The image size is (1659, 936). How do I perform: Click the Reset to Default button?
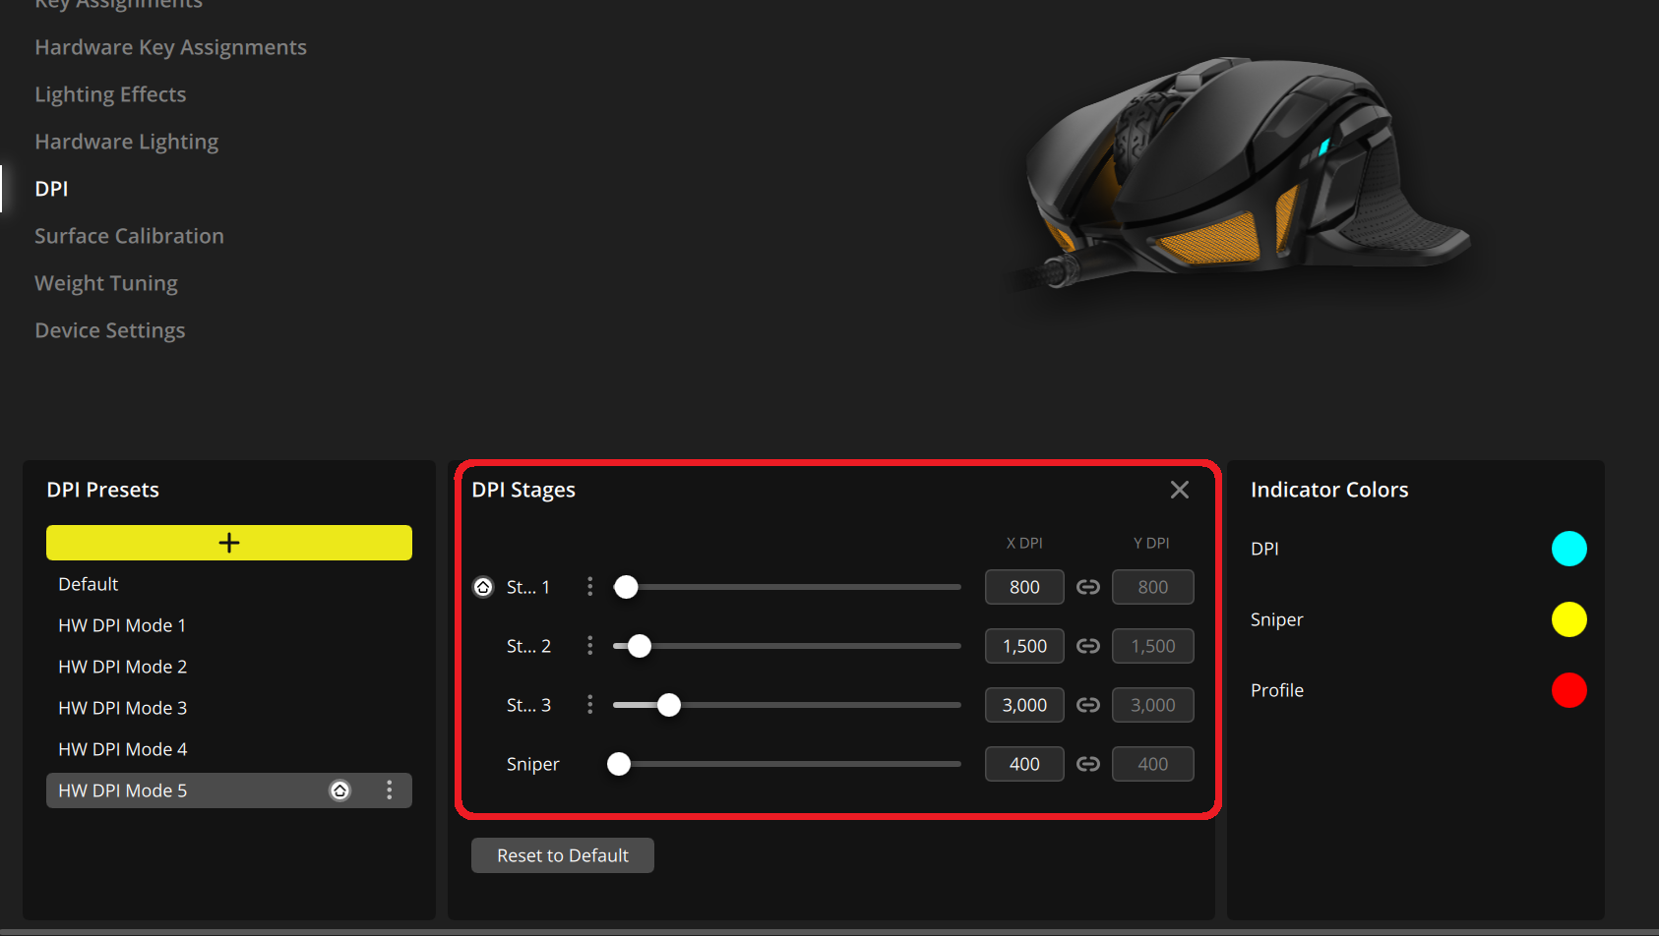tap(562, 854)
